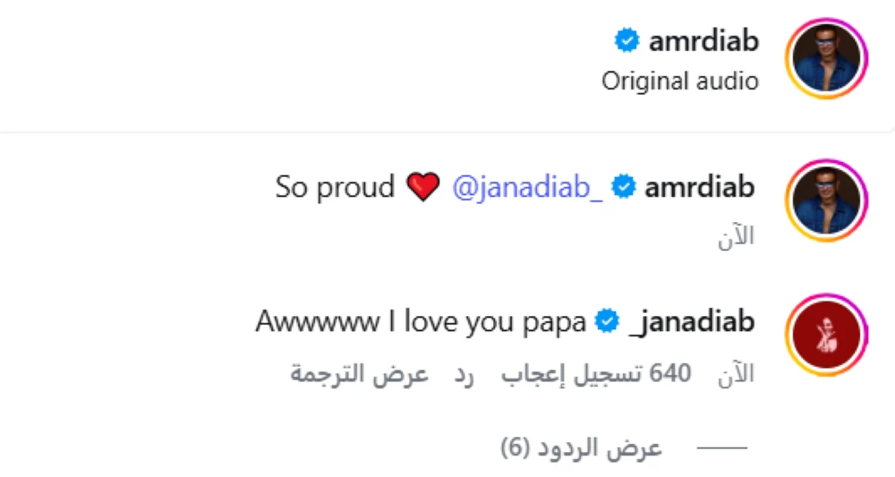Image resolution: width=895 pixels, height=477 pixels.
Task: Click amrdiab's avatar beside the So proud comment
Action: (827, 201)
